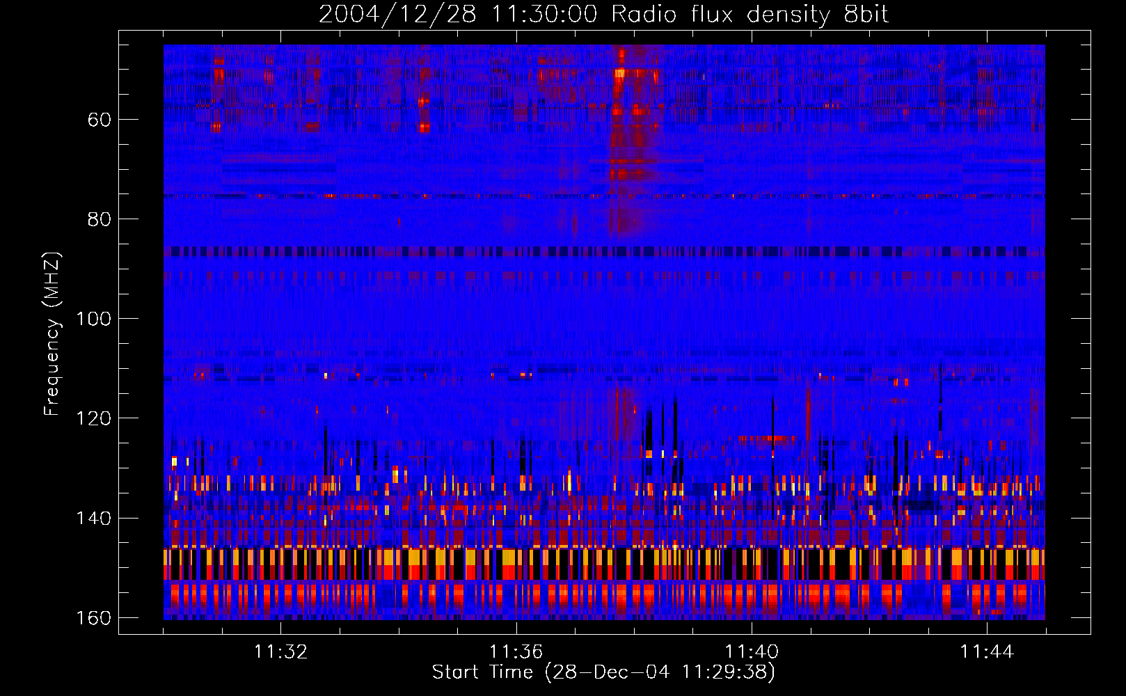
Task: Select the 120 frequency tick label
Action: pos(93,418)
